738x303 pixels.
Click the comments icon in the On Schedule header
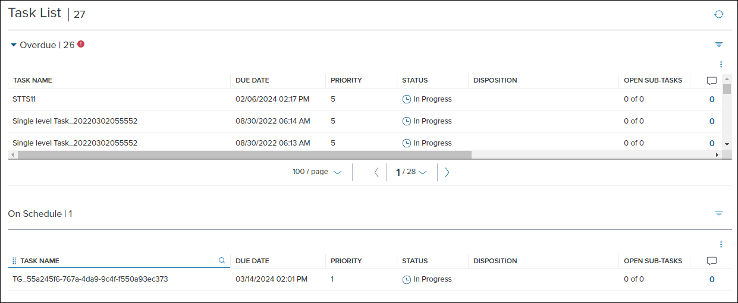click(712, 261)
